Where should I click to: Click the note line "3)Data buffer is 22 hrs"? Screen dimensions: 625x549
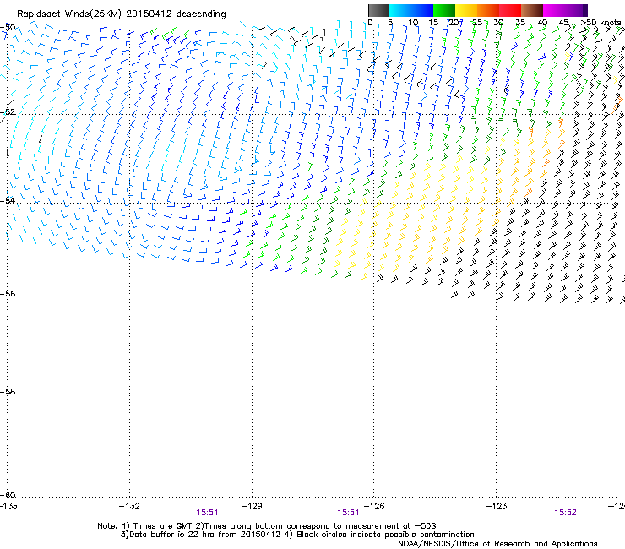[297, 535]
